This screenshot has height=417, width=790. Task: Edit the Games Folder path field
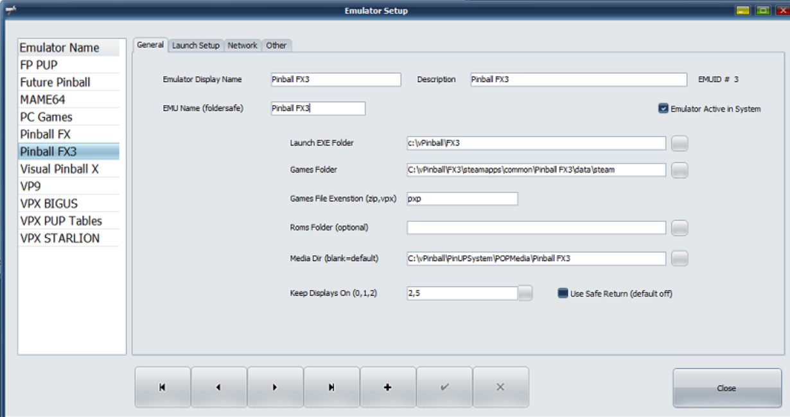click(x=536, y=170)
